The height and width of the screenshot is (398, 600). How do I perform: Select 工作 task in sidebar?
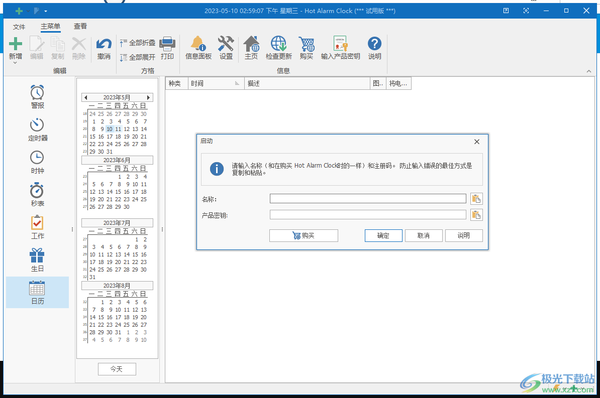(x=37, y=227)
